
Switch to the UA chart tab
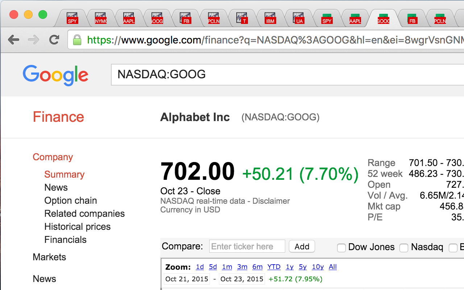[299, 18]
